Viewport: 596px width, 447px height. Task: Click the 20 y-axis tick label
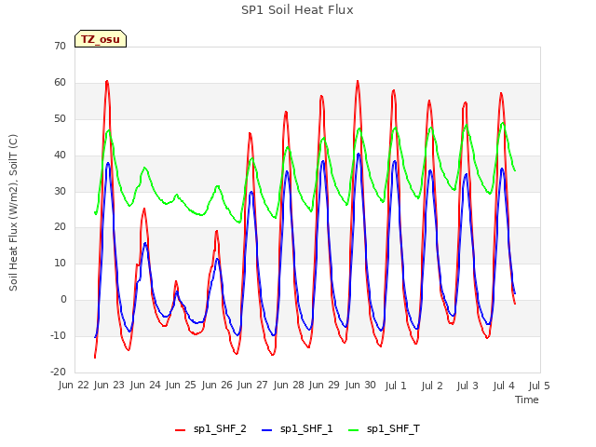coord(60,226)
